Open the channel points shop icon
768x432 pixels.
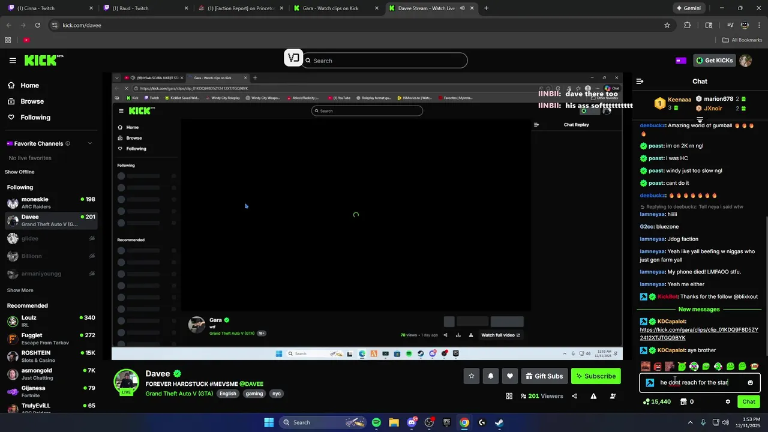point(683,401)
